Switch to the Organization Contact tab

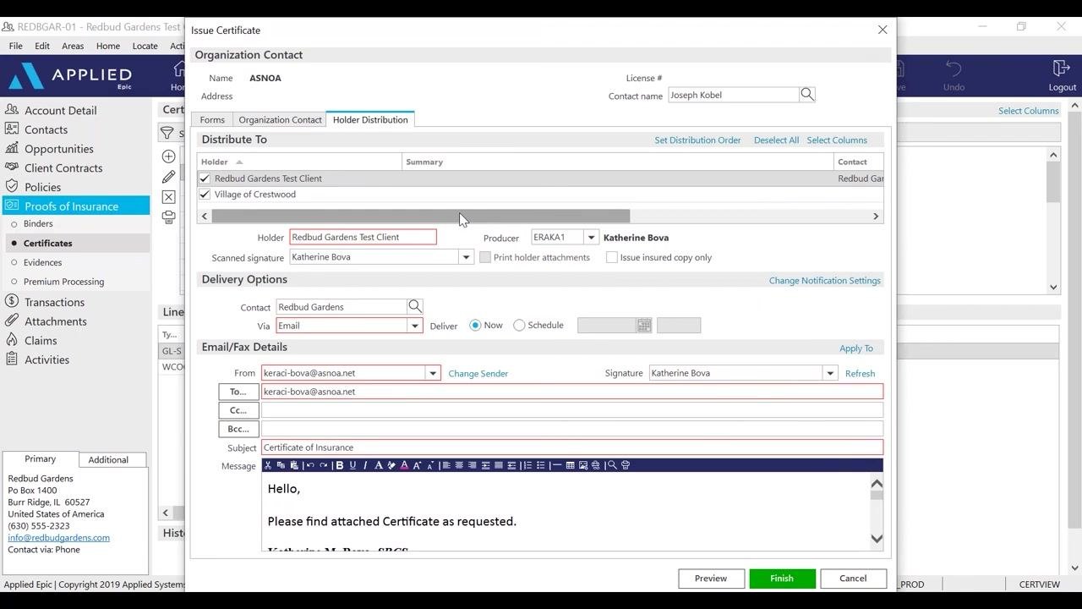tap(280, 120)
